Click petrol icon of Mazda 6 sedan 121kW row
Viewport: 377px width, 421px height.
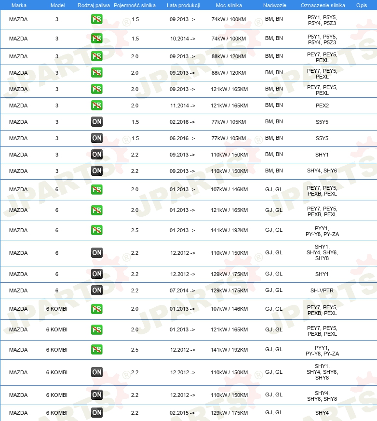(97, 210)
